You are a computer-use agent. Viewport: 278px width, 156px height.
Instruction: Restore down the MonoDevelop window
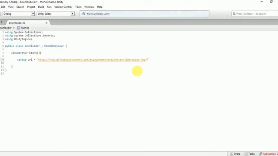click(x=271, y=2)
